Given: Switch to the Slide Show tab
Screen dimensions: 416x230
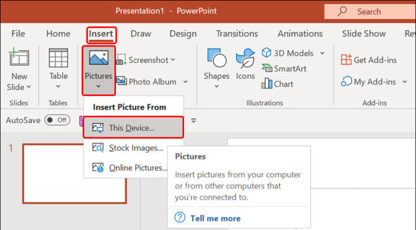Looking at the screenshot, I should coord(364,33).
